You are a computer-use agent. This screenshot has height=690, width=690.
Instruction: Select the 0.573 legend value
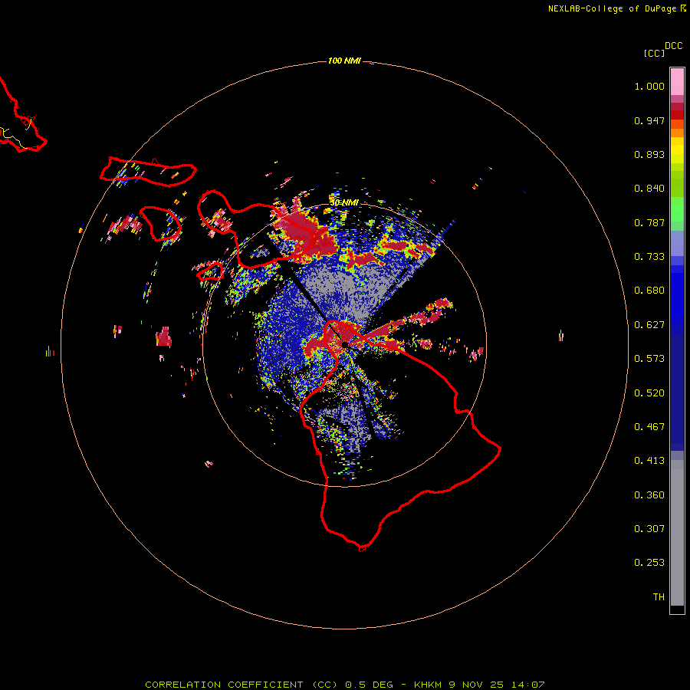pyautogui.click(x=649, y=359)
